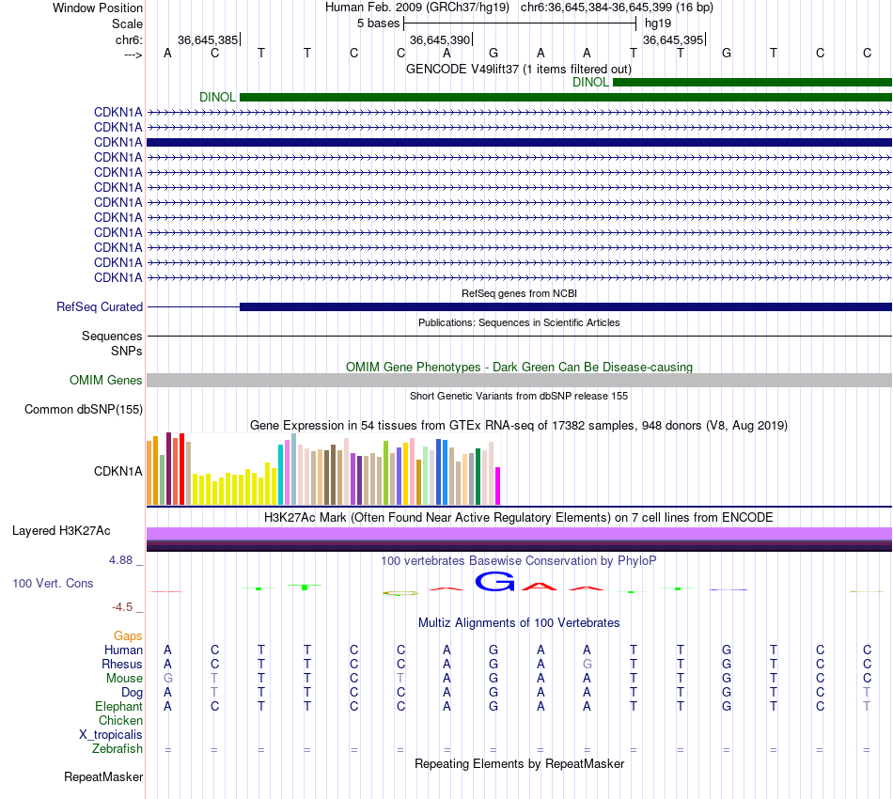The width and height of the screenshot is (893, 799).
Task: Open the 'RefSeq genes from NCBI' track title
Action: [x=519, y=293]
